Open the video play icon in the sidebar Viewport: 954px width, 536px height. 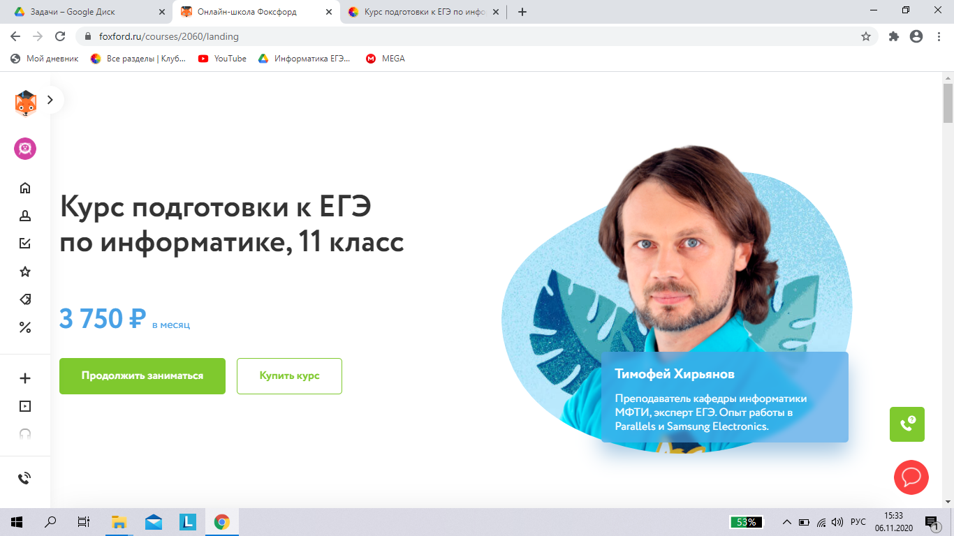click(25, 406)
